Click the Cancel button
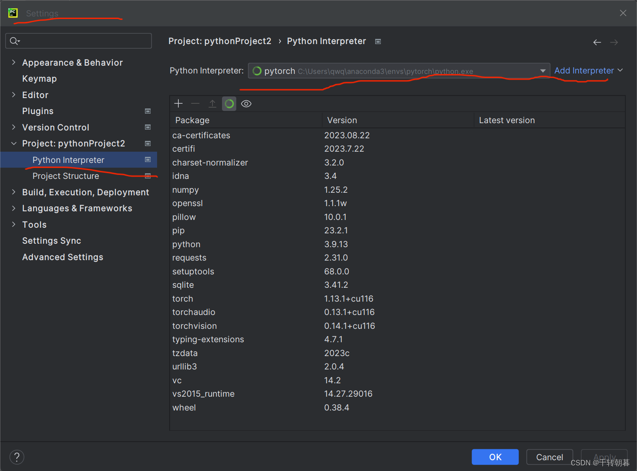The height and width of the screenshot is (471, 637). pos(550,457)
